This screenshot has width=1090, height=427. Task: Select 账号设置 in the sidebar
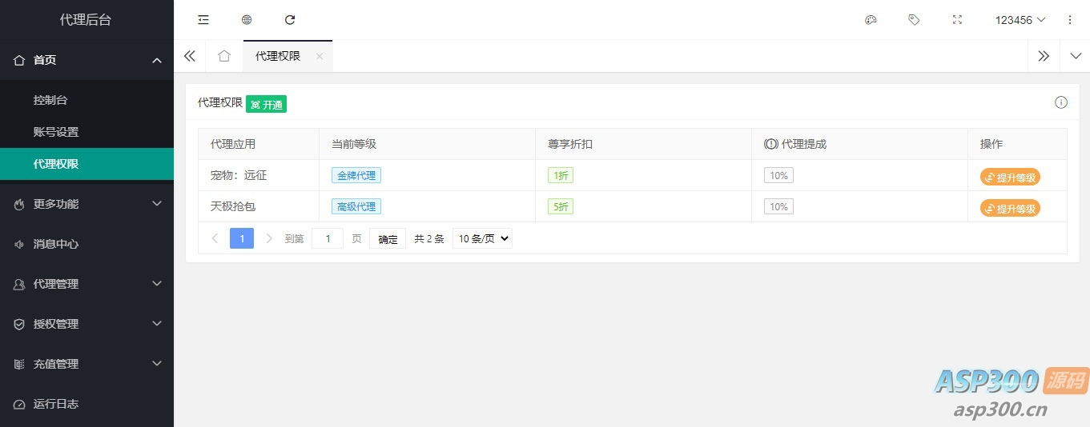(56, 132)
